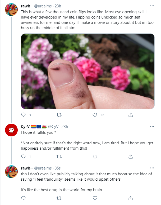Like Cy-V's fulfilment tweet
Screen dimensions: 161x205
[x=95, y=157]
